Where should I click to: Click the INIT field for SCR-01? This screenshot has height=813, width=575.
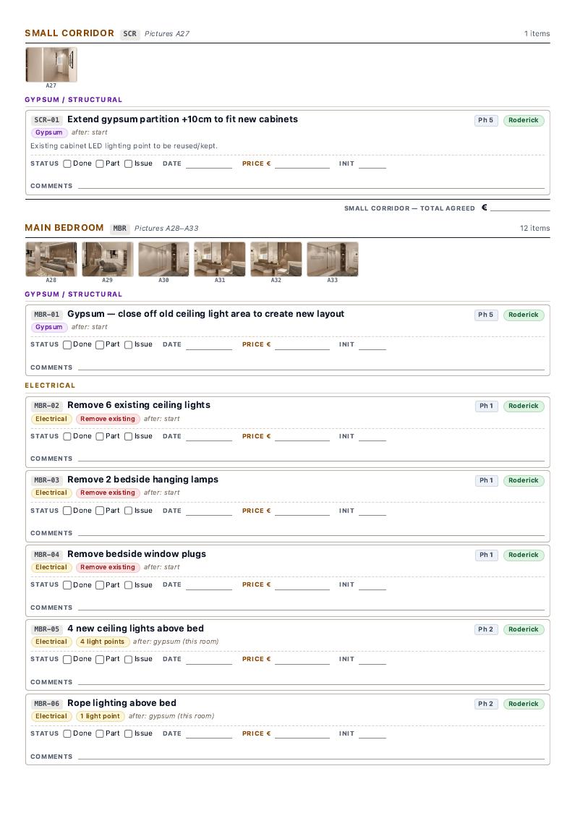coord(372,164)
